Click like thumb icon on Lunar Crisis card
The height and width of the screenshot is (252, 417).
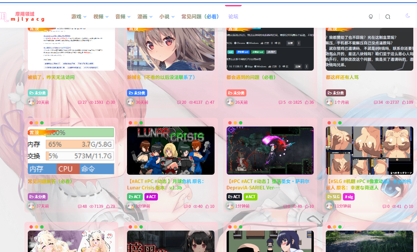click(x=207, y=206)
